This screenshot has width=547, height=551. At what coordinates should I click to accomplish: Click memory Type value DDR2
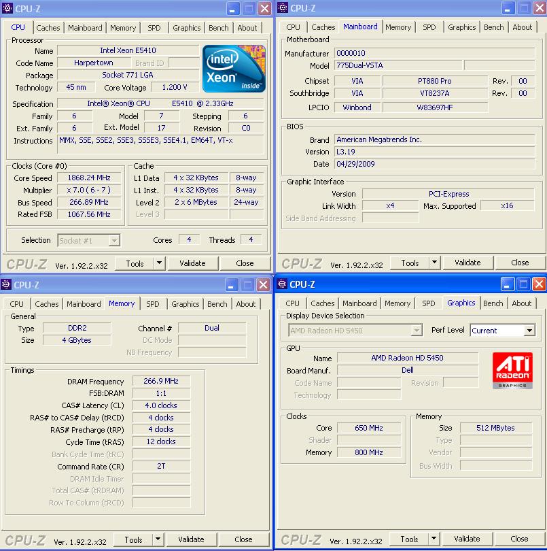point(77,328)
